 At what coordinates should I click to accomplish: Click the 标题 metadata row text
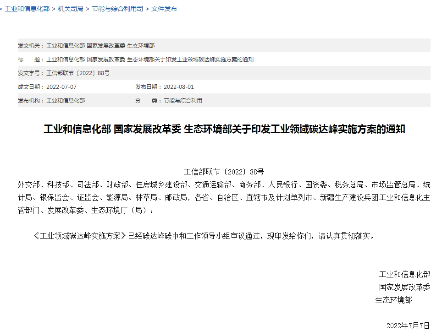pos(136,60)
